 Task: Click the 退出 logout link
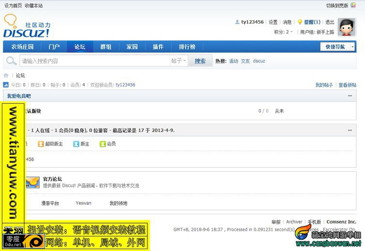click(330, 22)
